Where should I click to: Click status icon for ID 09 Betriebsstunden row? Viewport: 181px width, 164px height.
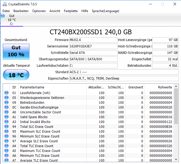coord(6,102)
